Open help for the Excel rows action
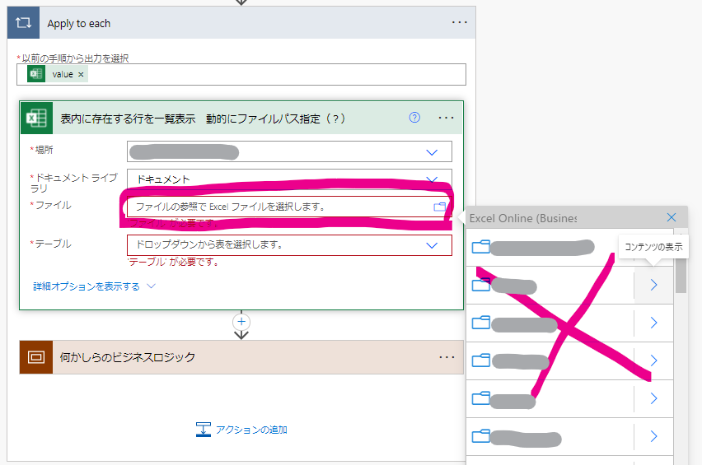Image resolution: width=702 pixels, height=465 pixels. click(x=414, y=118)
